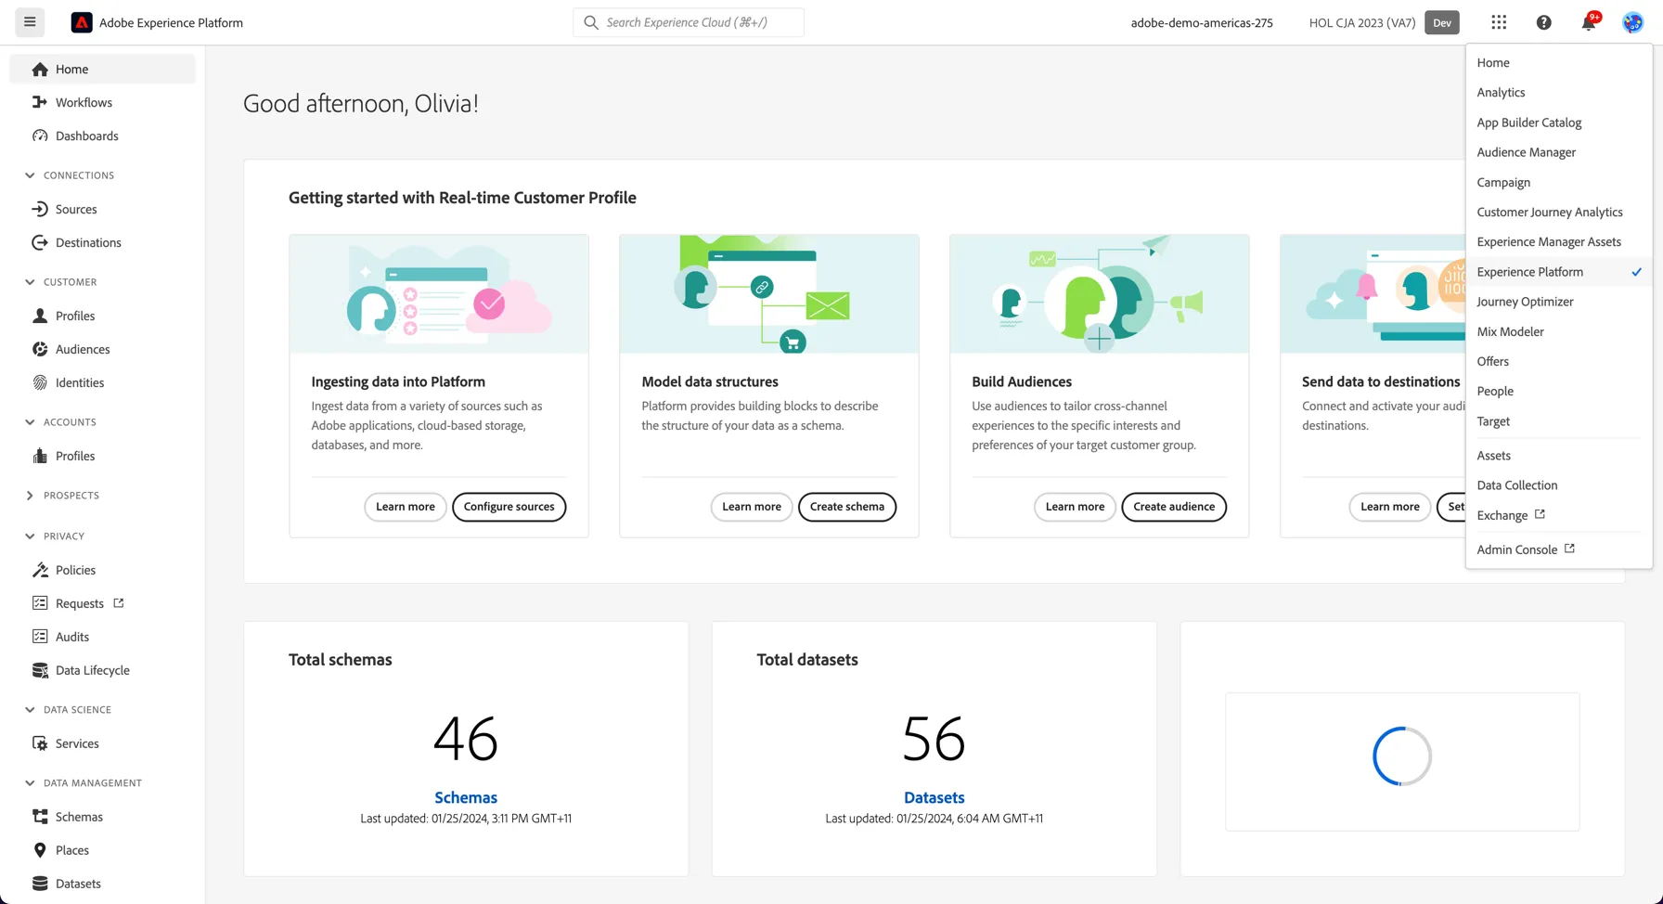
Task: Open the Schemas link under Total schemas
Action: pos(466,797)
